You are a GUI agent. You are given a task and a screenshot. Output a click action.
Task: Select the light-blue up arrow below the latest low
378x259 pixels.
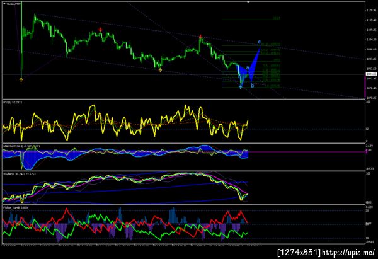(241, 87)
